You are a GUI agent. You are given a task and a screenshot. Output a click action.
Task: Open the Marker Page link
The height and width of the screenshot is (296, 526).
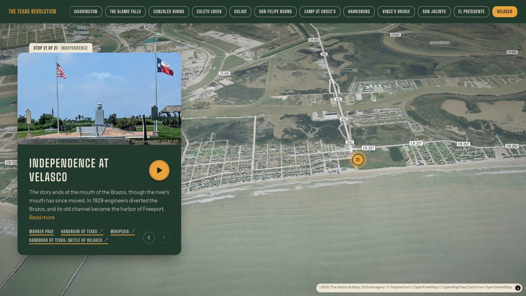coord(41,232)
